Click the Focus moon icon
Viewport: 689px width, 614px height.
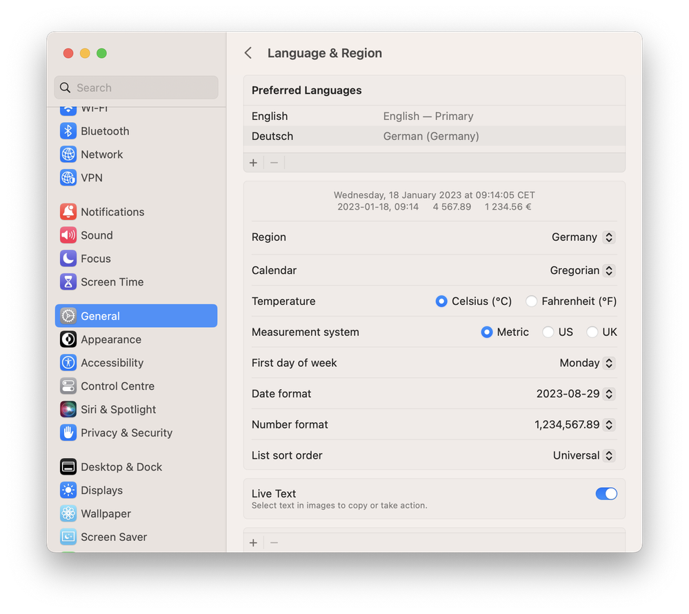coord(68,259)
